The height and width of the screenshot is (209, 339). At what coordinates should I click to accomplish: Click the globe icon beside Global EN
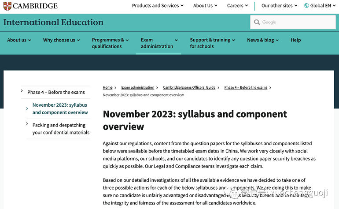[x=306, y=6]
